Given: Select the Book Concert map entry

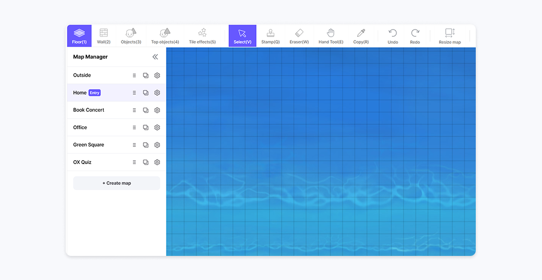Looking at the screenshot, I should pyautogui.click(x=116, y=110).
